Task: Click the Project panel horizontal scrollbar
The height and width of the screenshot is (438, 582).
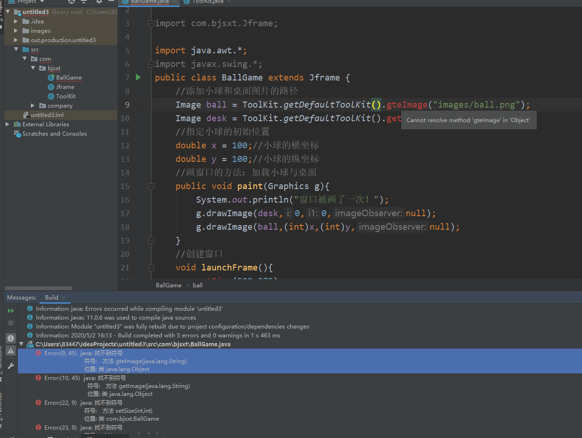Action: [38, 288]
